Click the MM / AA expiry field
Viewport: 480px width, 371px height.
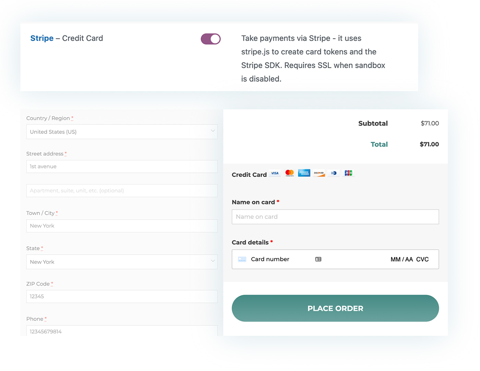[x=401, y=259]
